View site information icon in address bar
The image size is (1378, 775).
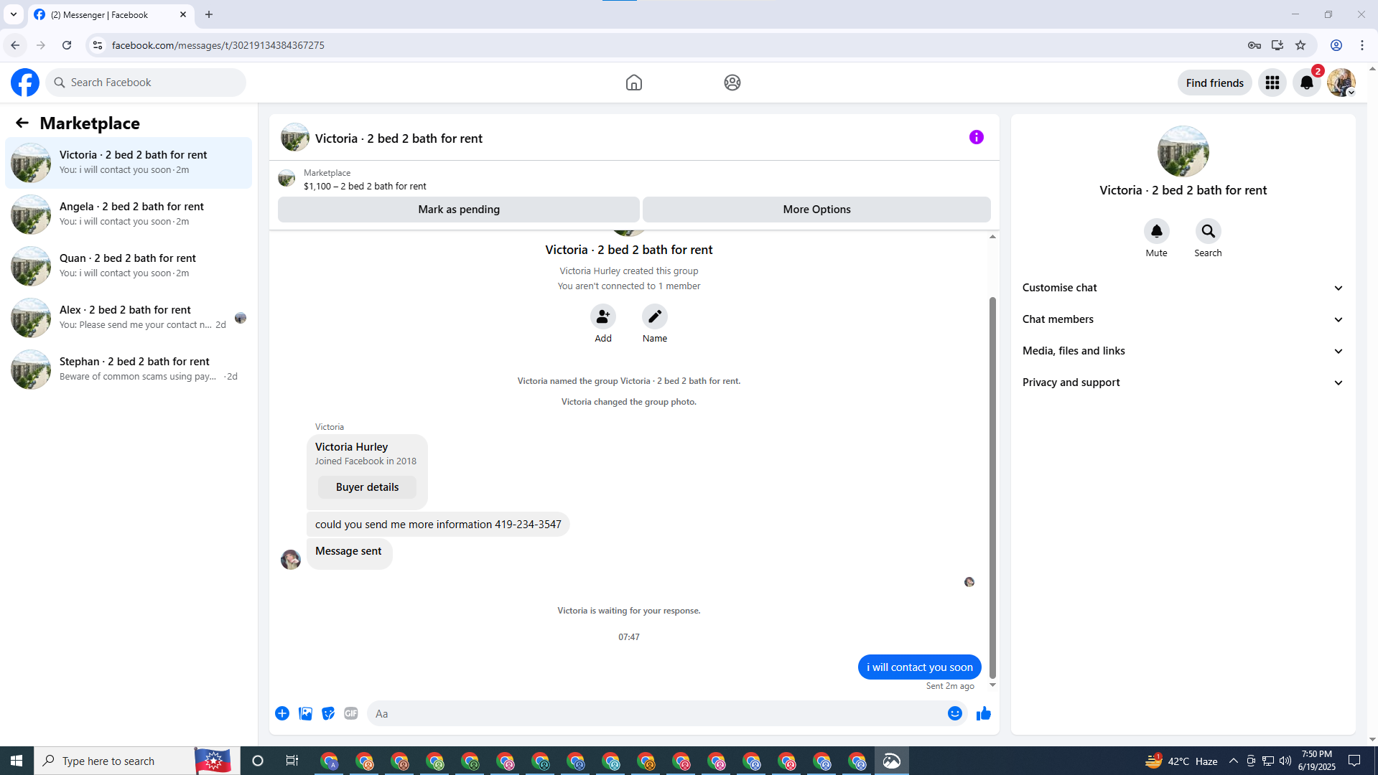(x=97, y=45)
